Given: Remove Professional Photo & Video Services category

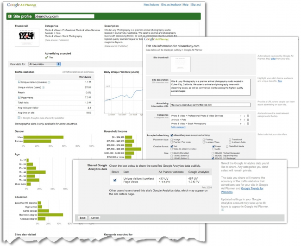Looking at the screenshot, I should [248, 116].
